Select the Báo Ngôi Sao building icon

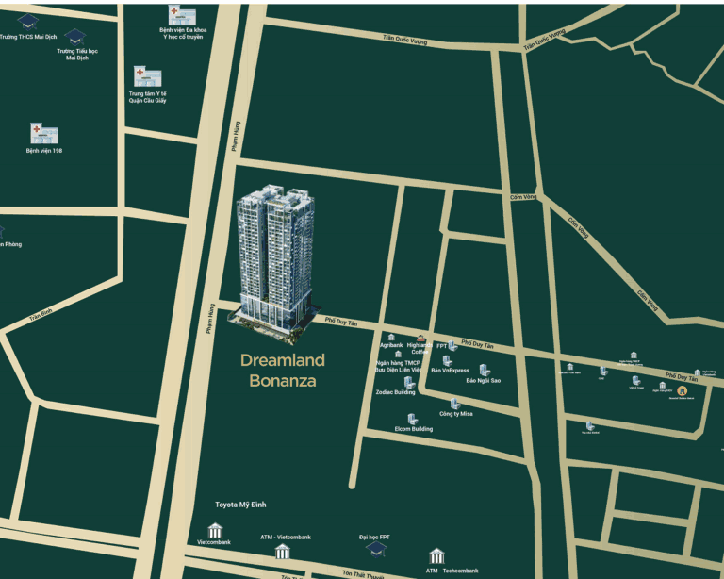pos(485,371)
